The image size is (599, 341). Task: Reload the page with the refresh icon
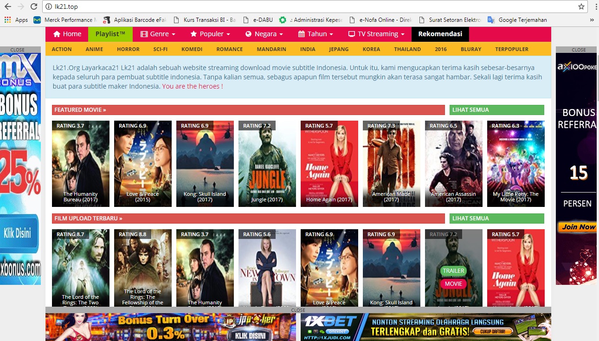pyautogui.click(x=33, y=6)
